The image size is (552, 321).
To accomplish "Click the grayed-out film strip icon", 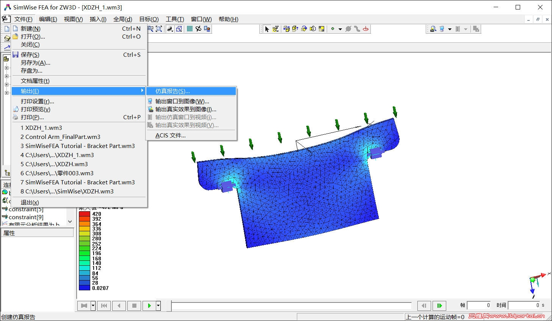I will pyautogui.click(x=458, y=29).
